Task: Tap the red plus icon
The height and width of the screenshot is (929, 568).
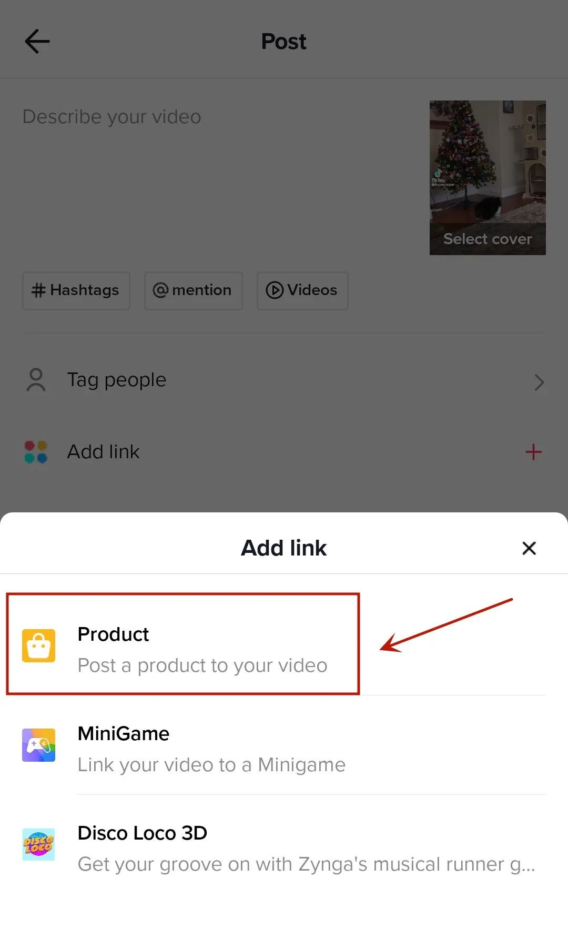Action: 533,452
